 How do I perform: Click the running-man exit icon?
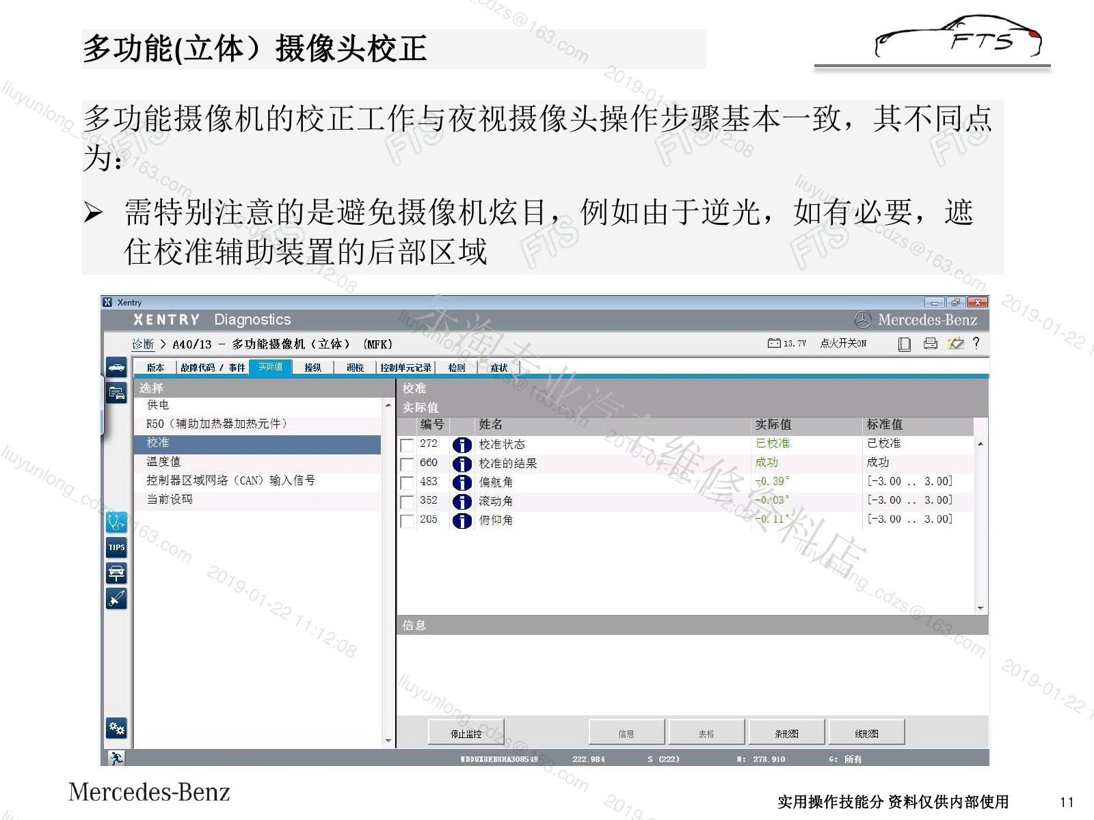coord(116,758)
